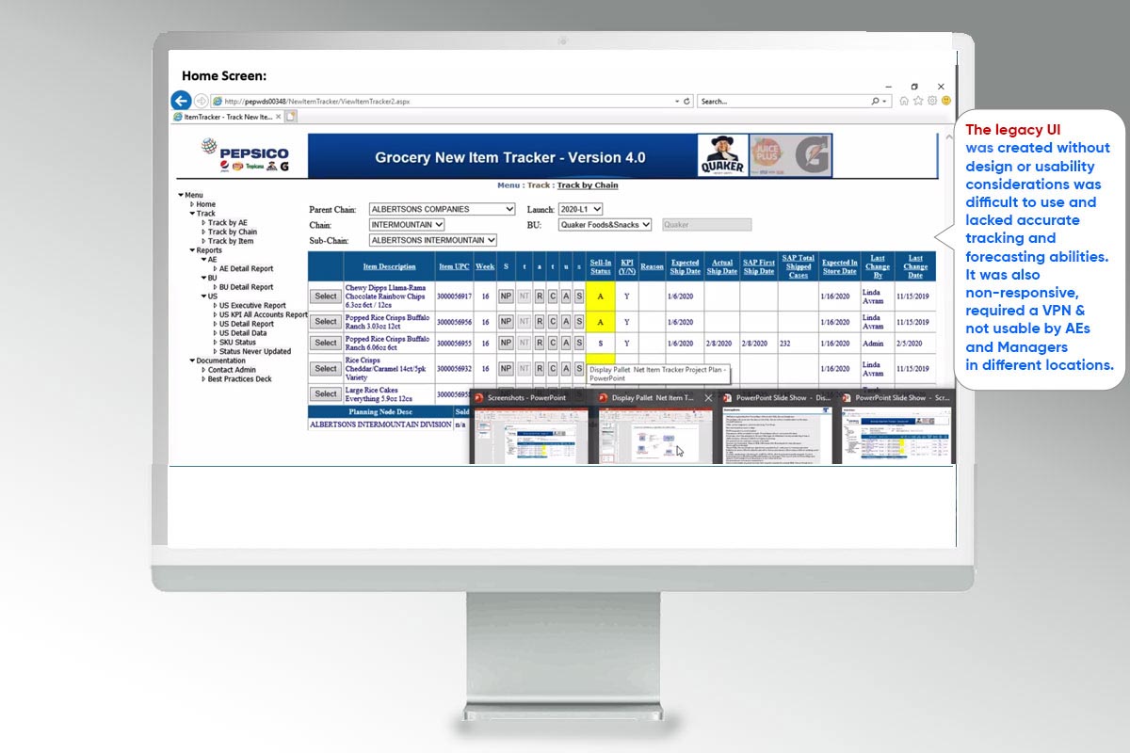This screenshot has width=1130, height=753.
Task: Open the Parent Chain dropdown
Action: click(x=442, y=209)
